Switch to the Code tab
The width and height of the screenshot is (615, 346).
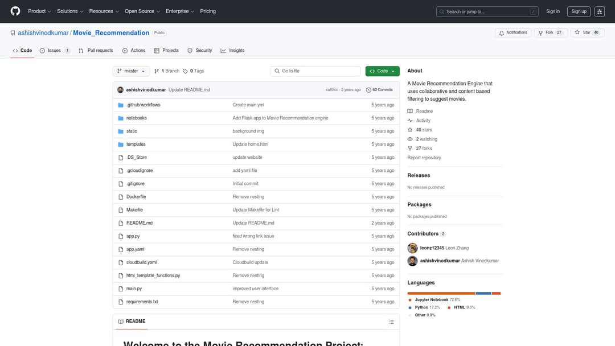coord(22,51)
